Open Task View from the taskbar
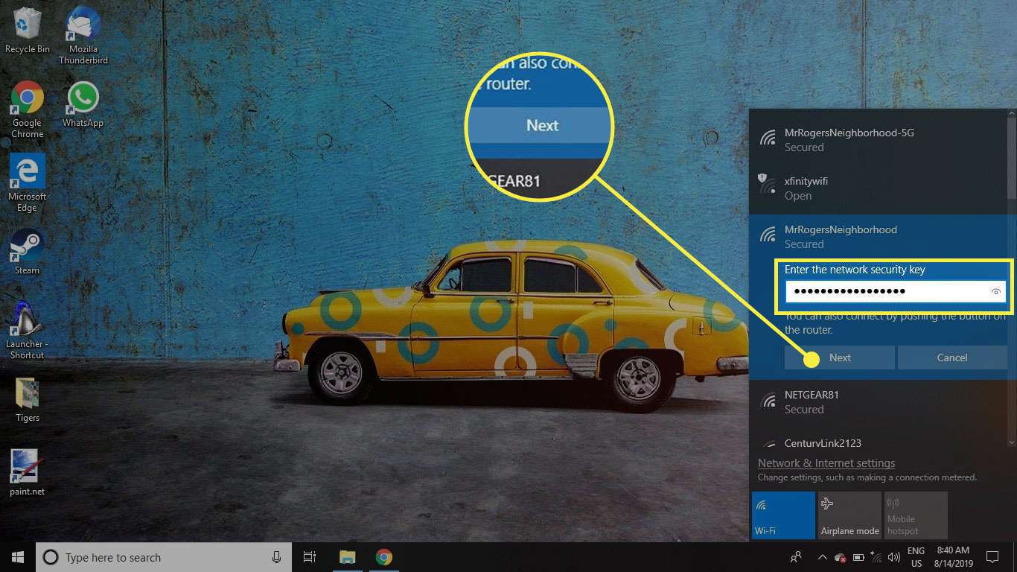The width and height of the screenshot is (1017, 572). pos(310,557)
